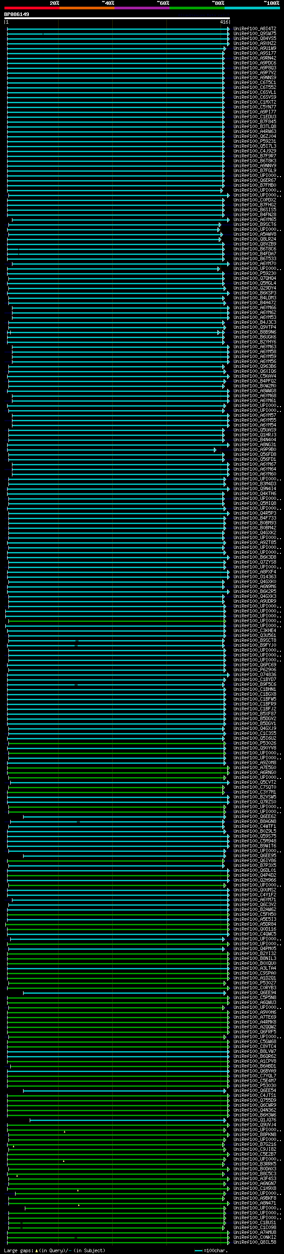Select the UniRef100_C1MXT2 label
Viewport: 284px width, 1254px height.
255,102
